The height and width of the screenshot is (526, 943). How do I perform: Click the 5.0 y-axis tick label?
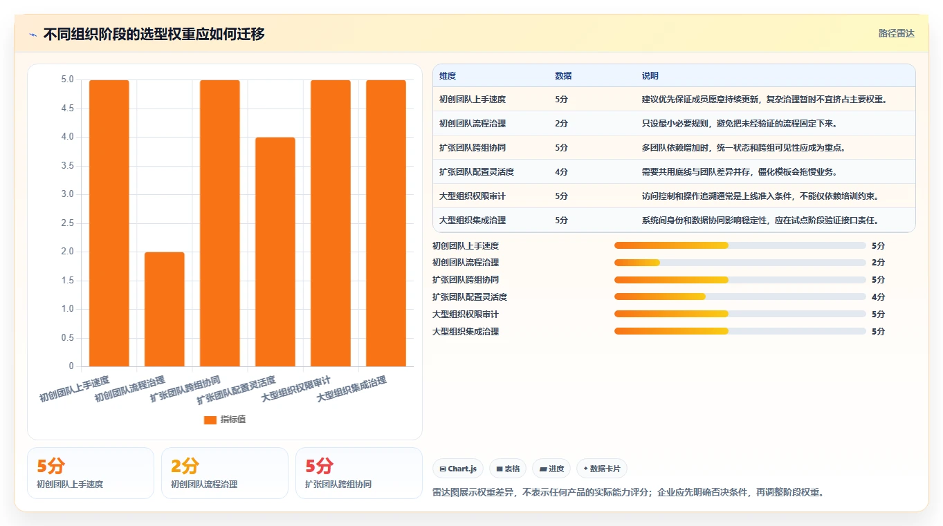[x=67, y=79]
